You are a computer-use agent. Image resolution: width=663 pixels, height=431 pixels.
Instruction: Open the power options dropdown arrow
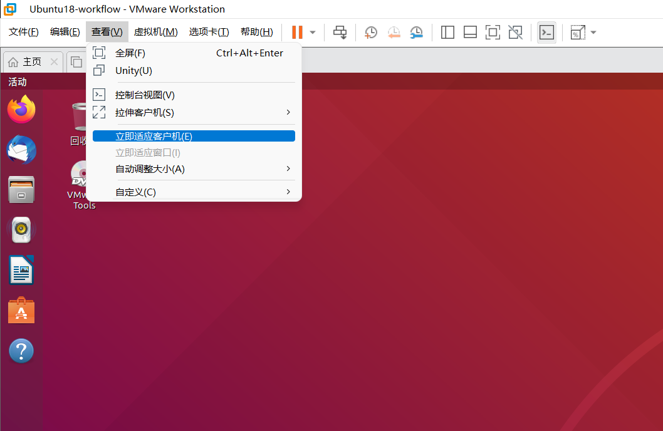[x=313, y=32]
